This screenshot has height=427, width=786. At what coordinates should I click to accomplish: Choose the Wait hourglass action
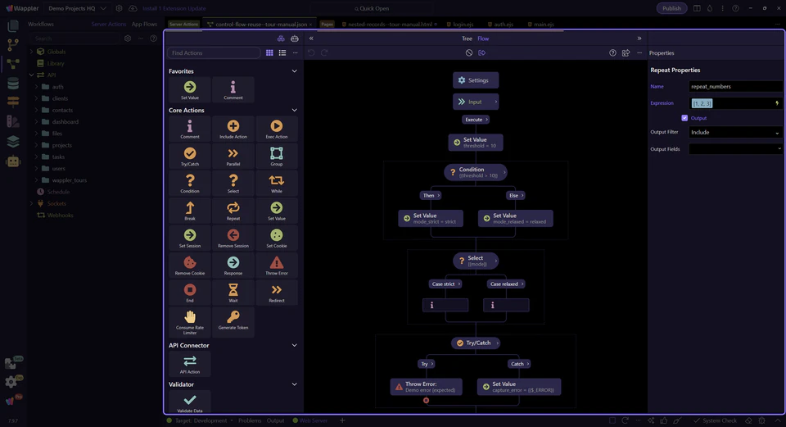point(233,293)
